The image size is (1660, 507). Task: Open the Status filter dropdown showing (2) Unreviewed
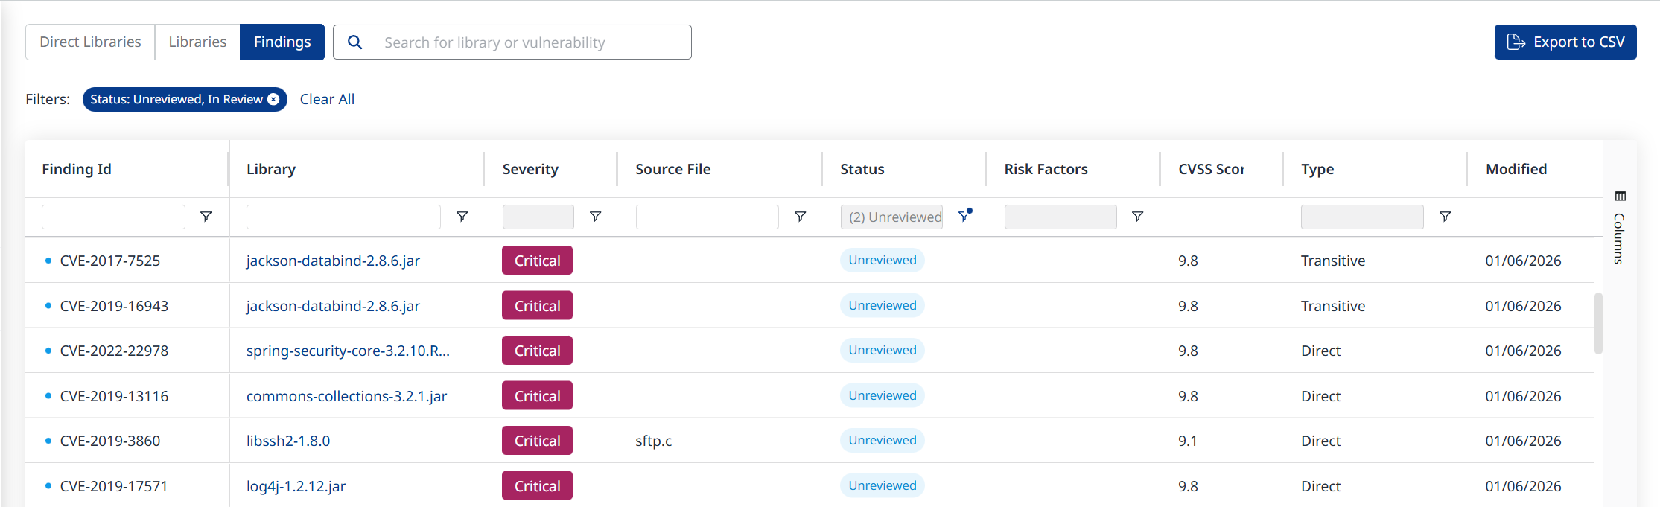click(891, 217)
